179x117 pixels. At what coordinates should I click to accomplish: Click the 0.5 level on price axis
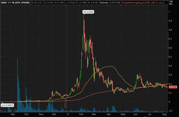click(170, 57)
